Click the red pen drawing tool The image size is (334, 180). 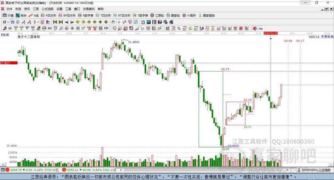pos(5,28)
